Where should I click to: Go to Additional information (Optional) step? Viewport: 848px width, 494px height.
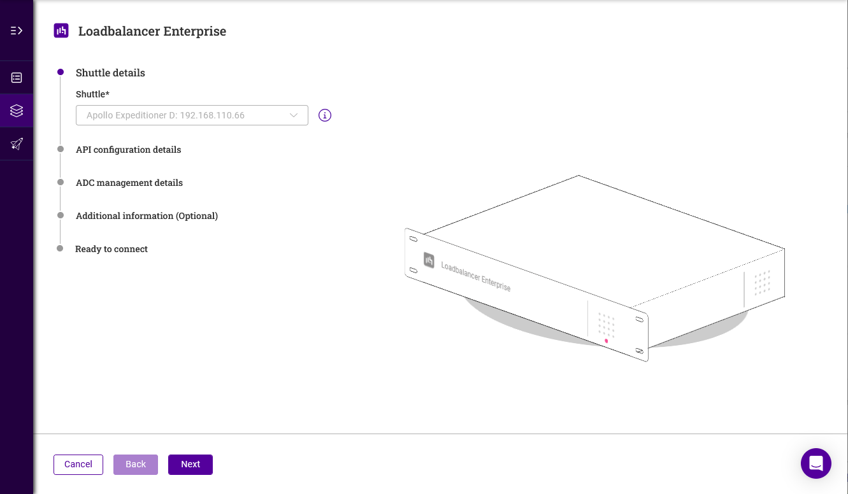(x=147, y=216)
